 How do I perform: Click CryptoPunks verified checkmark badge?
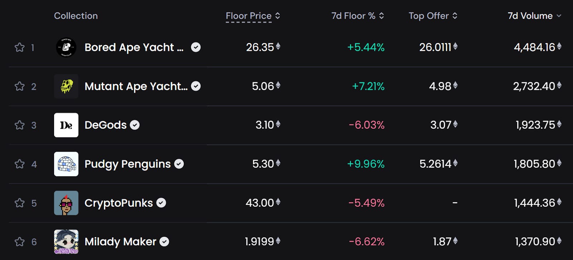pyautogui.click(x=161, y=203)
